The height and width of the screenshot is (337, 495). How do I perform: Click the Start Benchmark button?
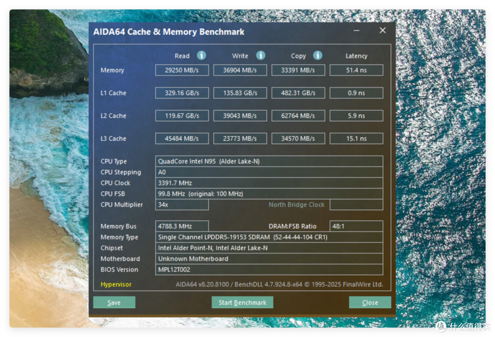tap(242, 302)
